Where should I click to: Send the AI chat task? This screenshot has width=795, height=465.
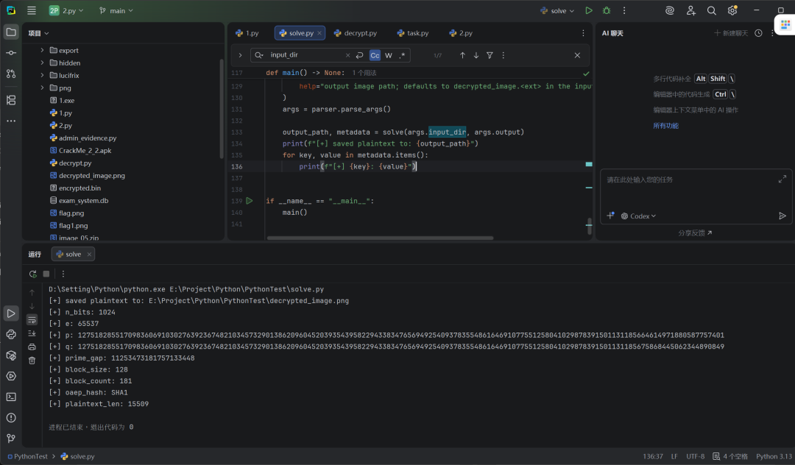782,216
